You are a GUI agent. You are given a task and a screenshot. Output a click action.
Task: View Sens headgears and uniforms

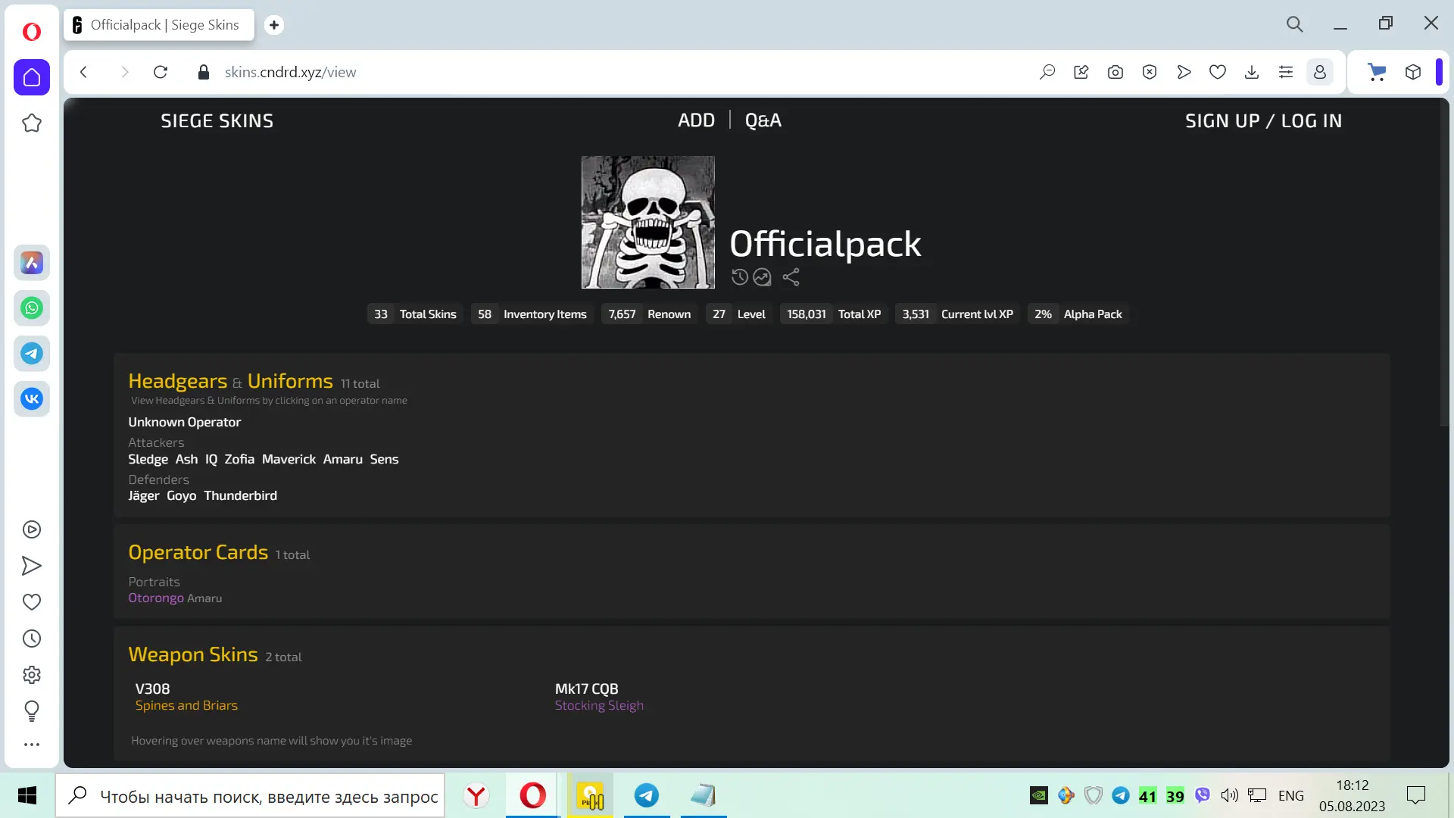click(x=384, y=459)
